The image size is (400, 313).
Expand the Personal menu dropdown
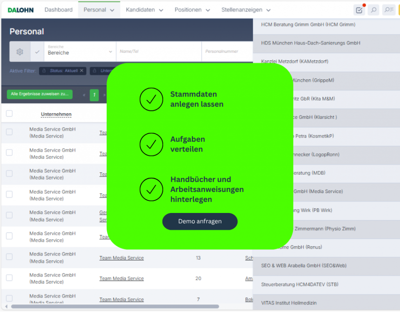(x=98, y=10)
